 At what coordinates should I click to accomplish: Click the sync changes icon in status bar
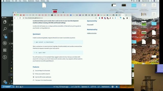(13, 87)
